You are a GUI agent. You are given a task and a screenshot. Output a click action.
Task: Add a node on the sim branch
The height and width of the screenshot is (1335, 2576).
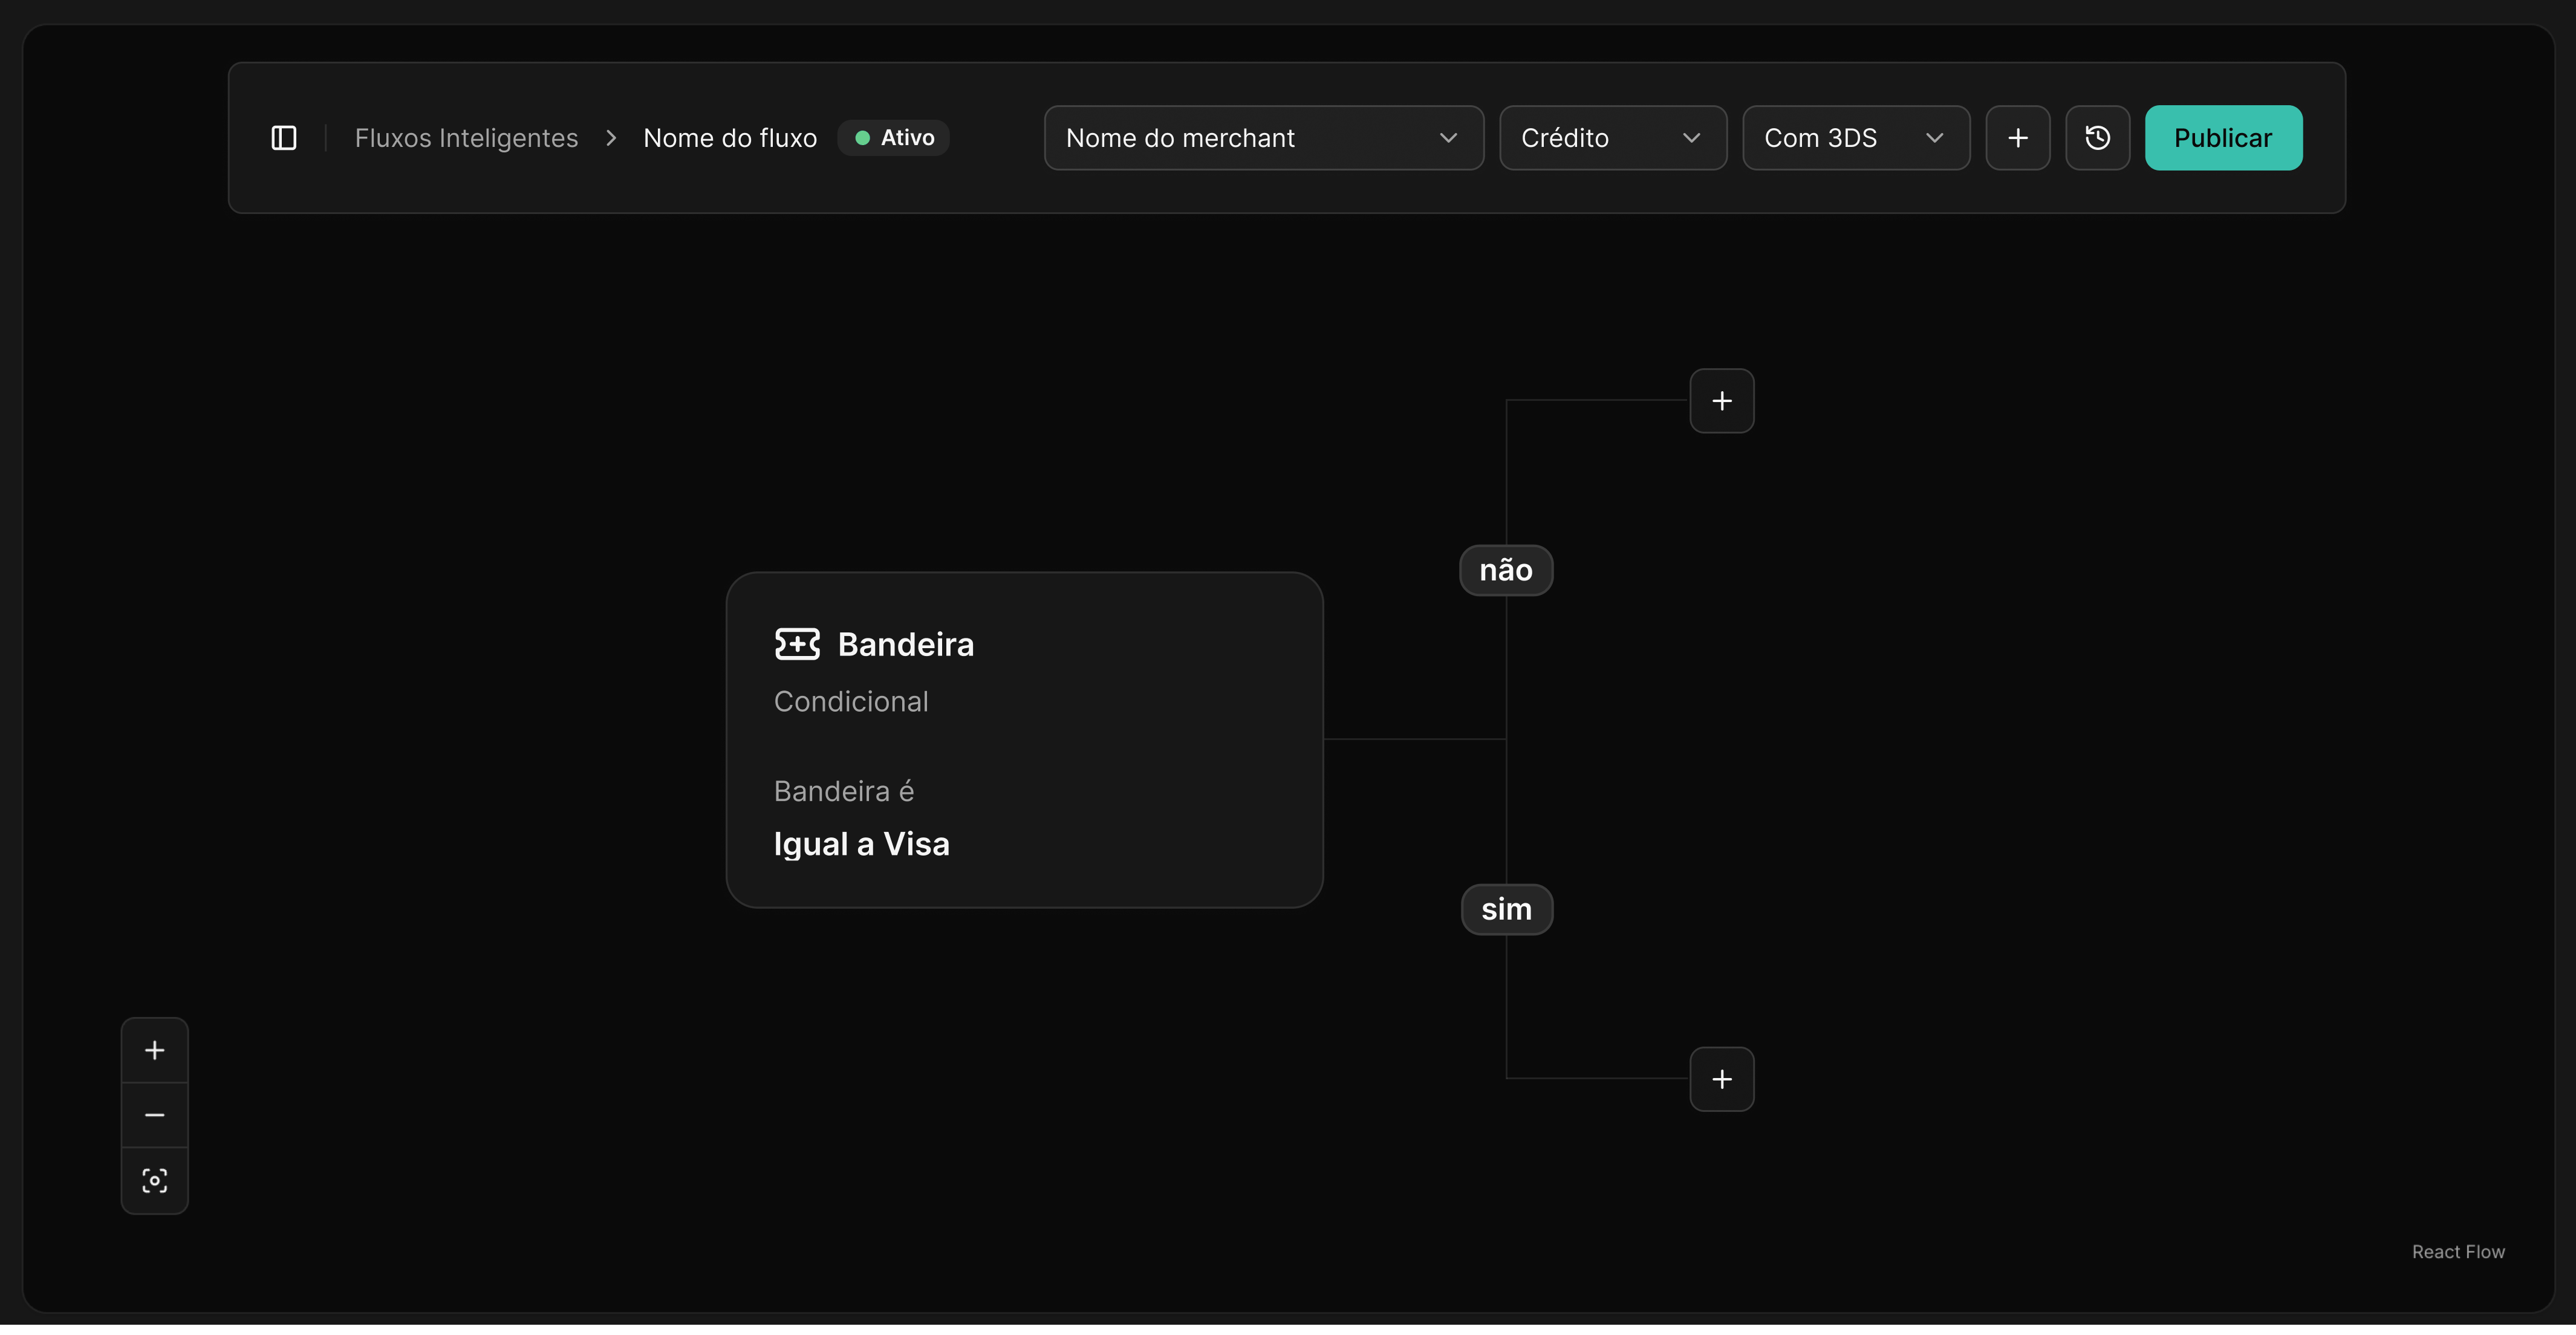click(1721, 1079)
